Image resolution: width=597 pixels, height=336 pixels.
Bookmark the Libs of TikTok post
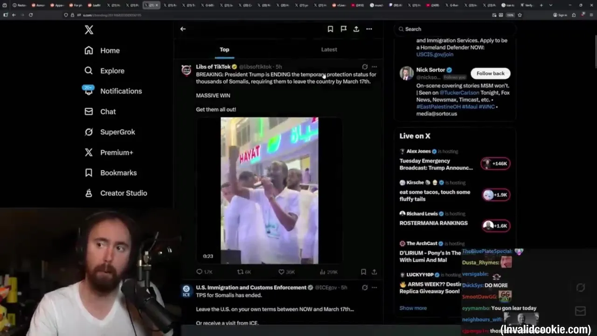click(x=363, y=272)
